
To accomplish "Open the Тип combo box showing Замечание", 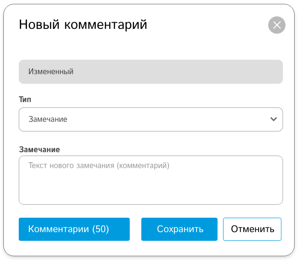I will point(151,119).
